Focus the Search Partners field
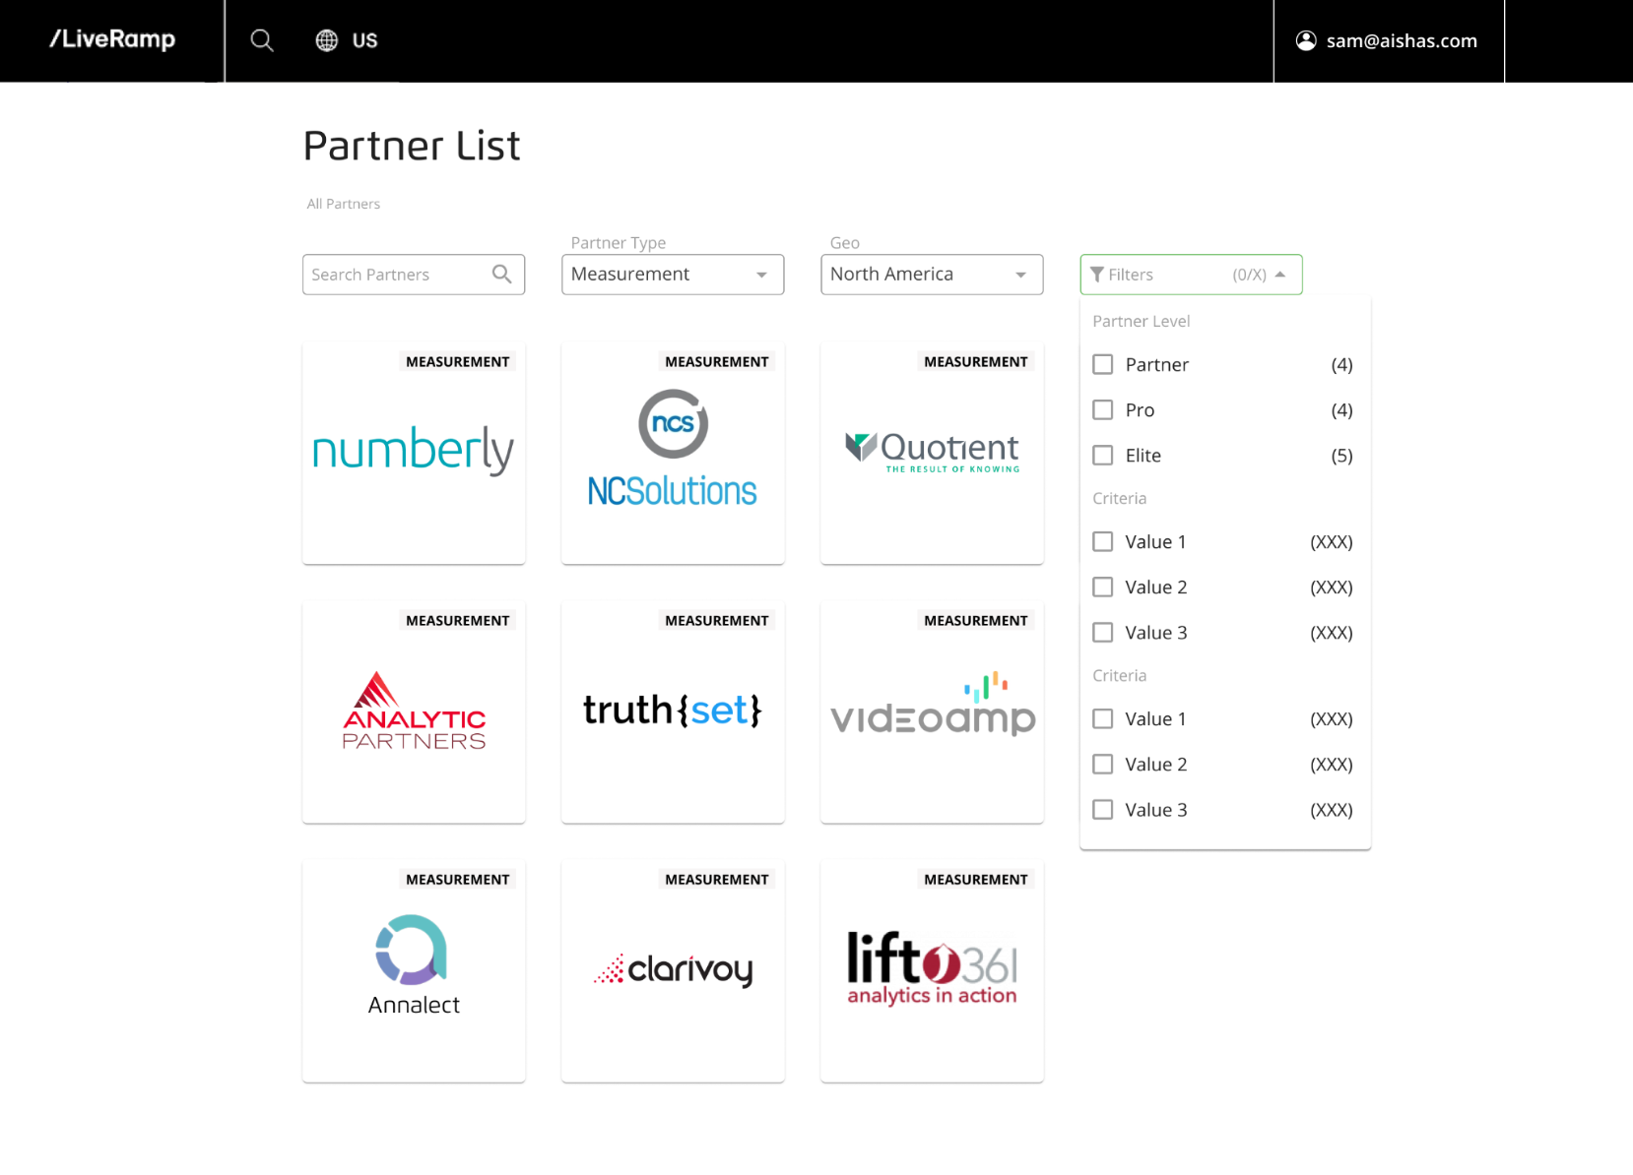This screenshot has height=1175, width=1633. point(414,275)
